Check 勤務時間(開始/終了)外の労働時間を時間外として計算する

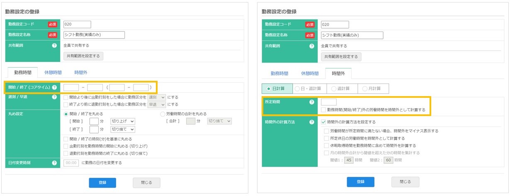point(323,110)
